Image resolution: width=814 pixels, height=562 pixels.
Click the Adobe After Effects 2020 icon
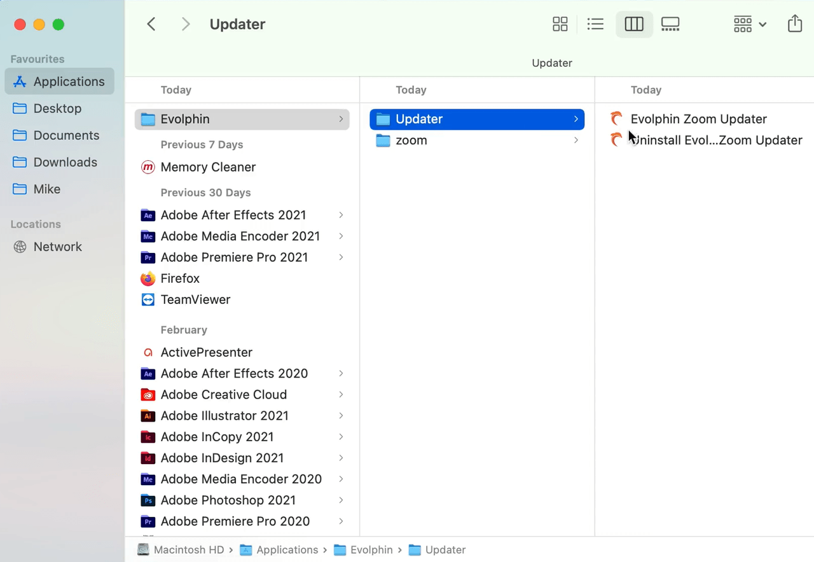[x=148, y=373]
